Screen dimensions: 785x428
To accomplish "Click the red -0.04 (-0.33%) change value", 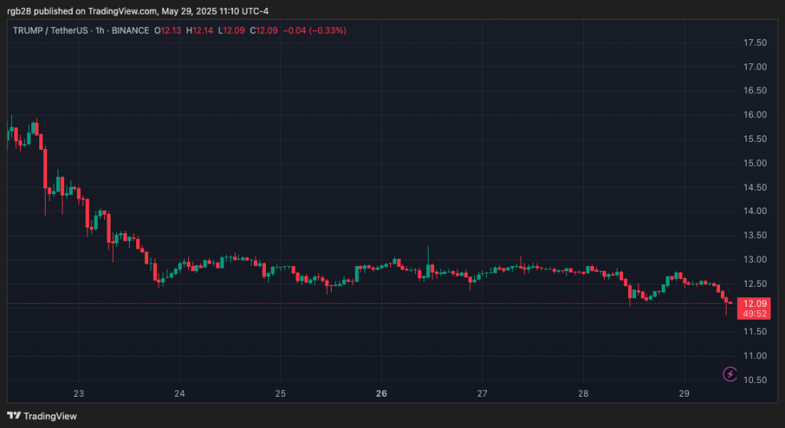I will click(318, 30).
